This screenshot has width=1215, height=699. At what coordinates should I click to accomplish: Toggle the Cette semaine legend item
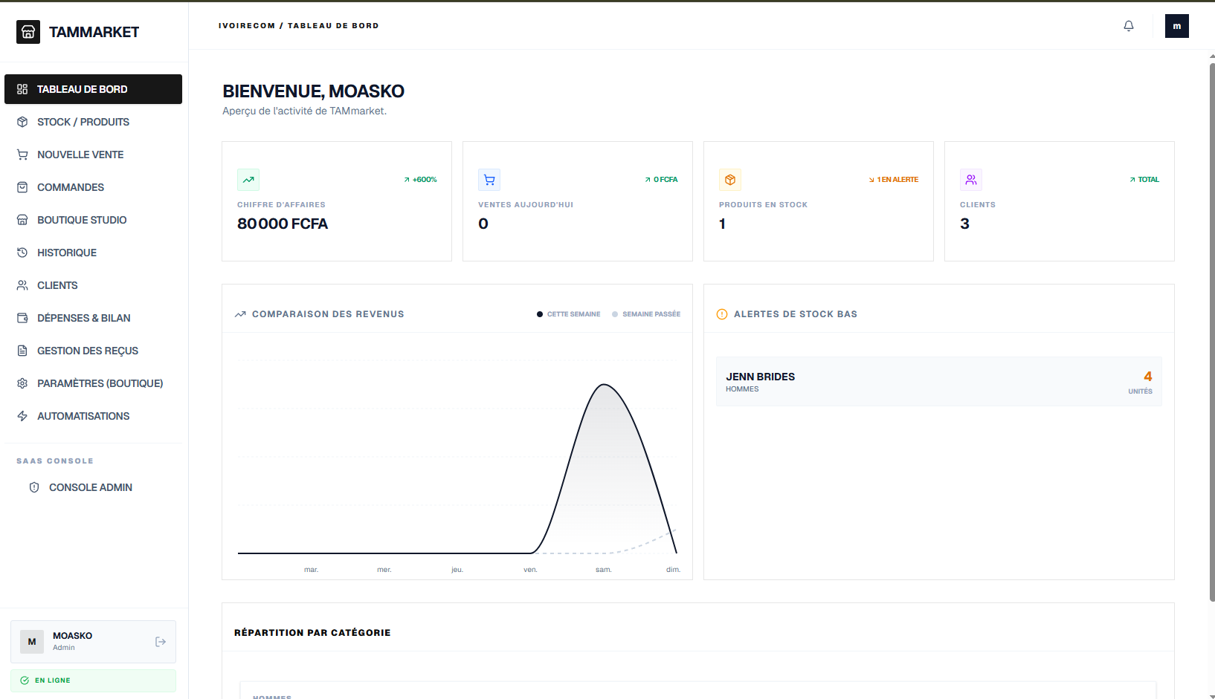pos(569,314)
